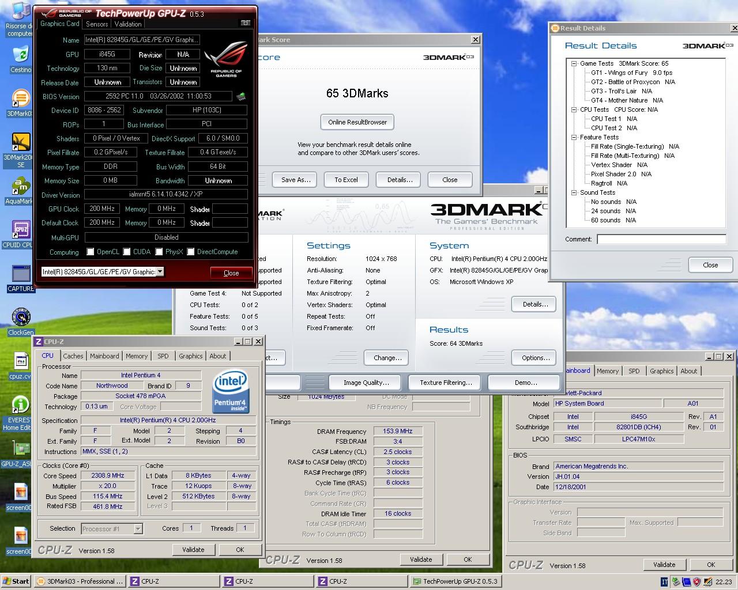Launch 3DMark03 desktop shortcut
This screenshot has height=590, width=738.
point(20,104)
